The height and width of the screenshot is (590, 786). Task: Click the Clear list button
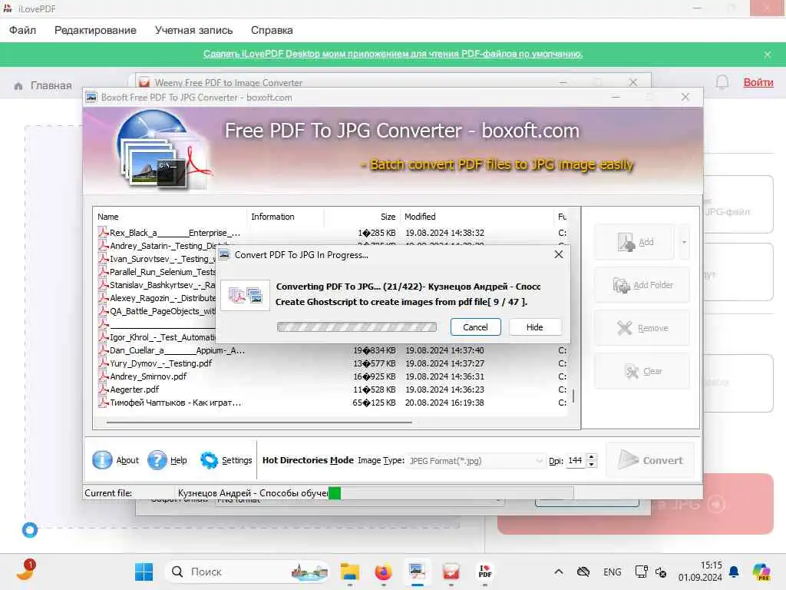click(x=642, y=371)
